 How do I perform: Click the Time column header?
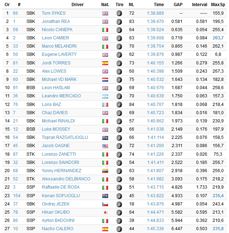[x=159, y=5]
